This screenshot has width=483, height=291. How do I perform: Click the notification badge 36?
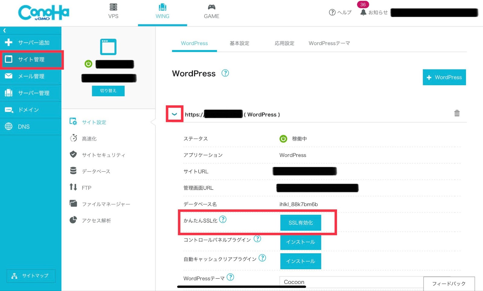(363, 5)
